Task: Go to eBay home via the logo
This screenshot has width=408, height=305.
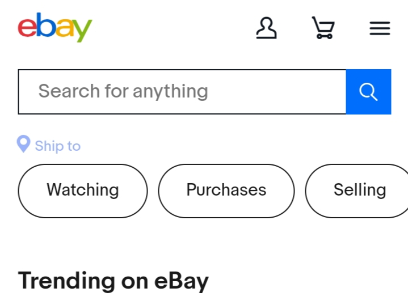Action: pos(54,27)
